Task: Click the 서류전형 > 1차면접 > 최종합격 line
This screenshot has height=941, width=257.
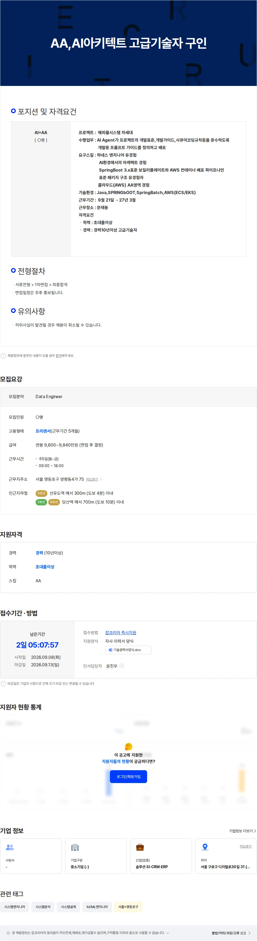Action: (x=41, y=285)
